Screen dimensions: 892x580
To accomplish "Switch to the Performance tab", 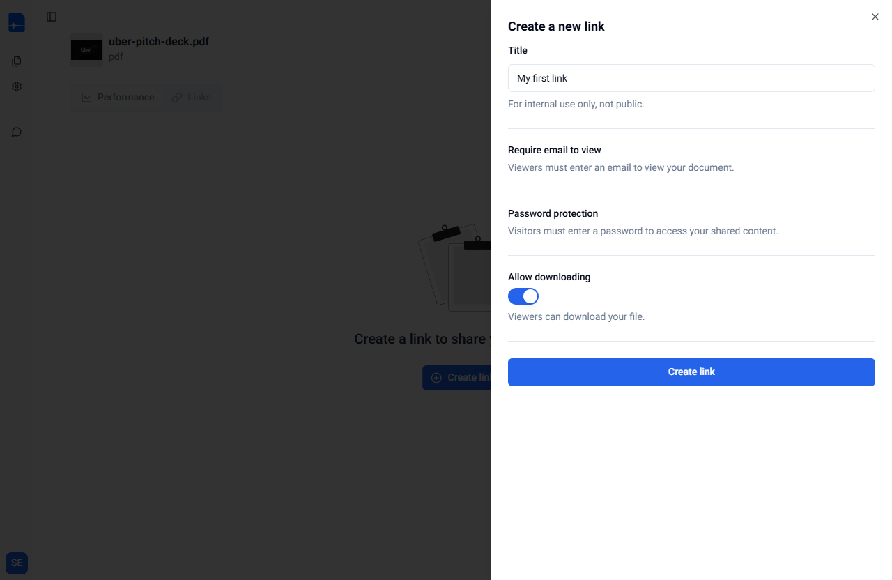I will [x=118, y=98].
